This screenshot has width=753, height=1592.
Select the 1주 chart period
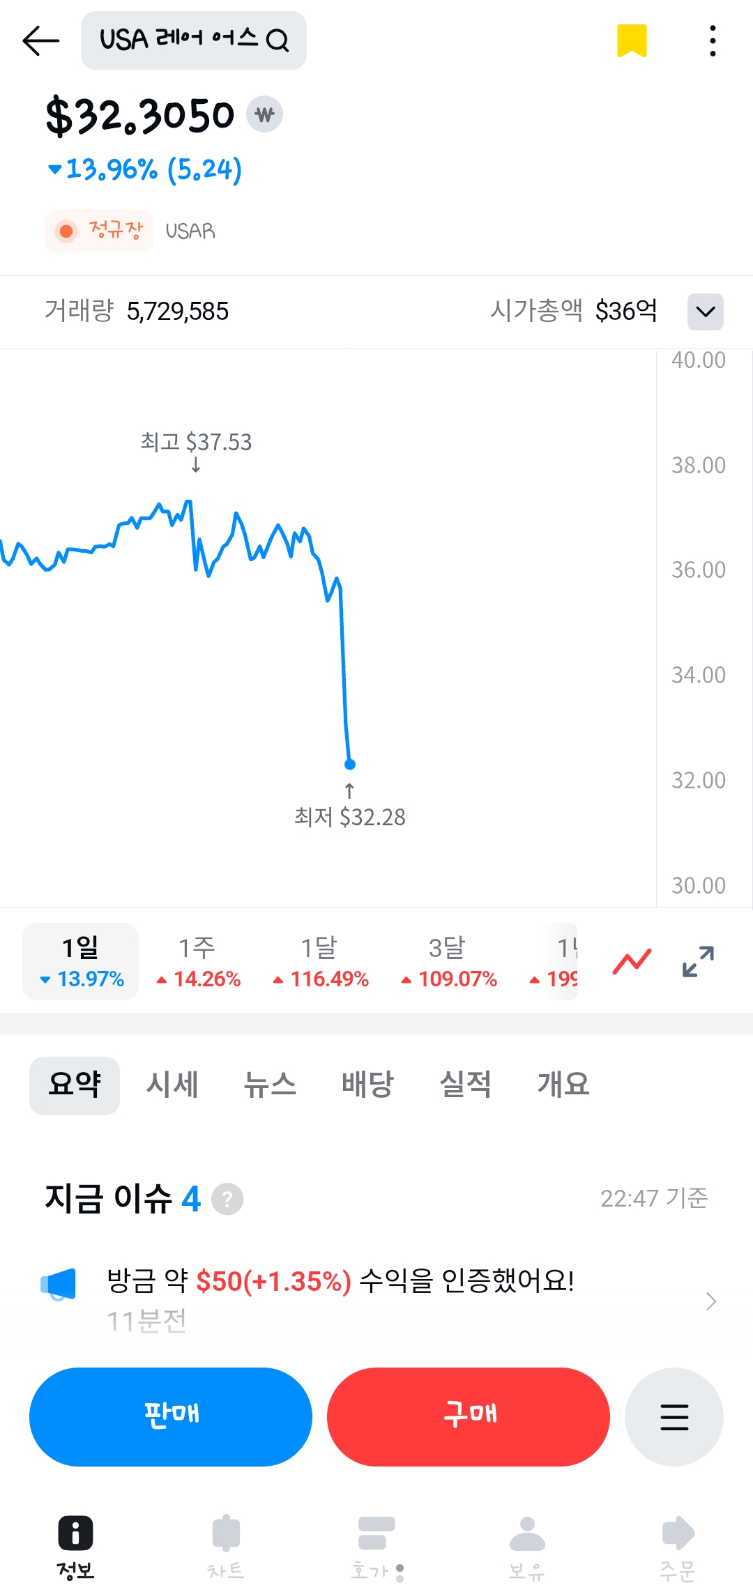[198, 962]
